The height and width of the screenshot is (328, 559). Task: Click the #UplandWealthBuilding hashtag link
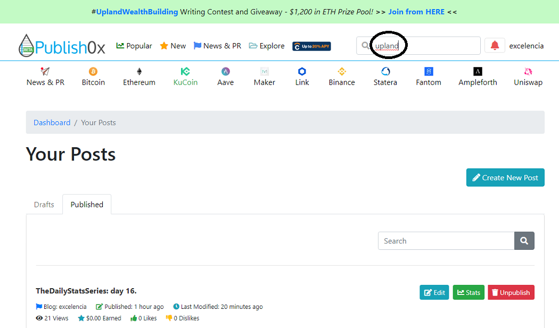(135, 12)
